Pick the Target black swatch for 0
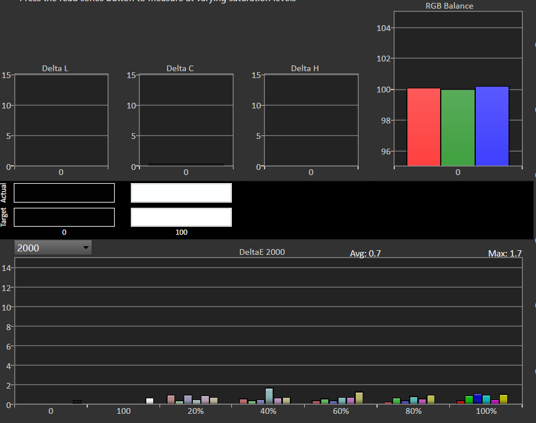Screen dimensions: 536x423 [x=64, y=217]
